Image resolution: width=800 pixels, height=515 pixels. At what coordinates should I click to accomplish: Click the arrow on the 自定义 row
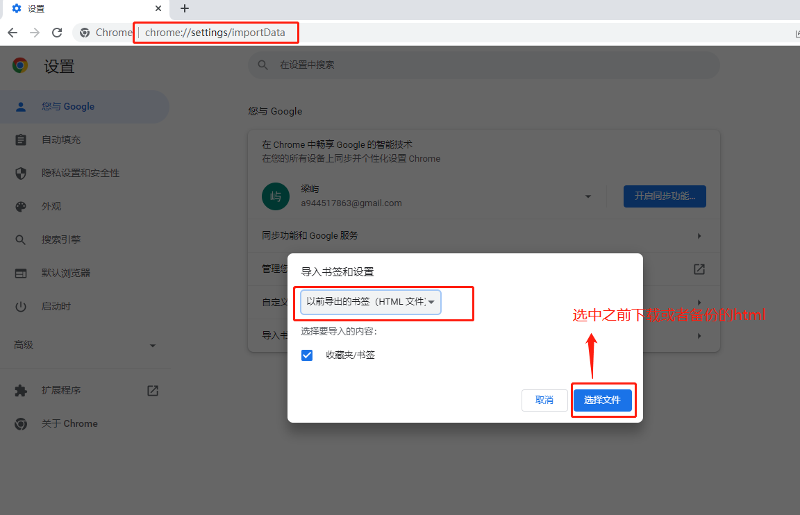pyautogui.click(x=699, y=303)
